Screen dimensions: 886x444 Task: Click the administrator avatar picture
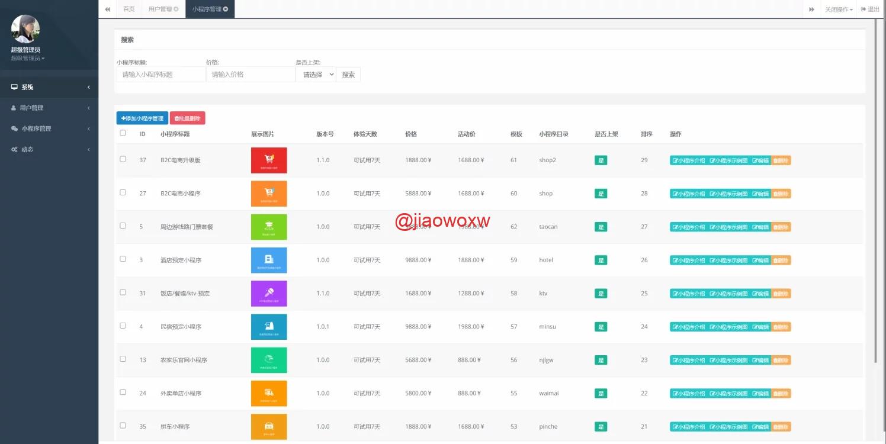[25, 29]
